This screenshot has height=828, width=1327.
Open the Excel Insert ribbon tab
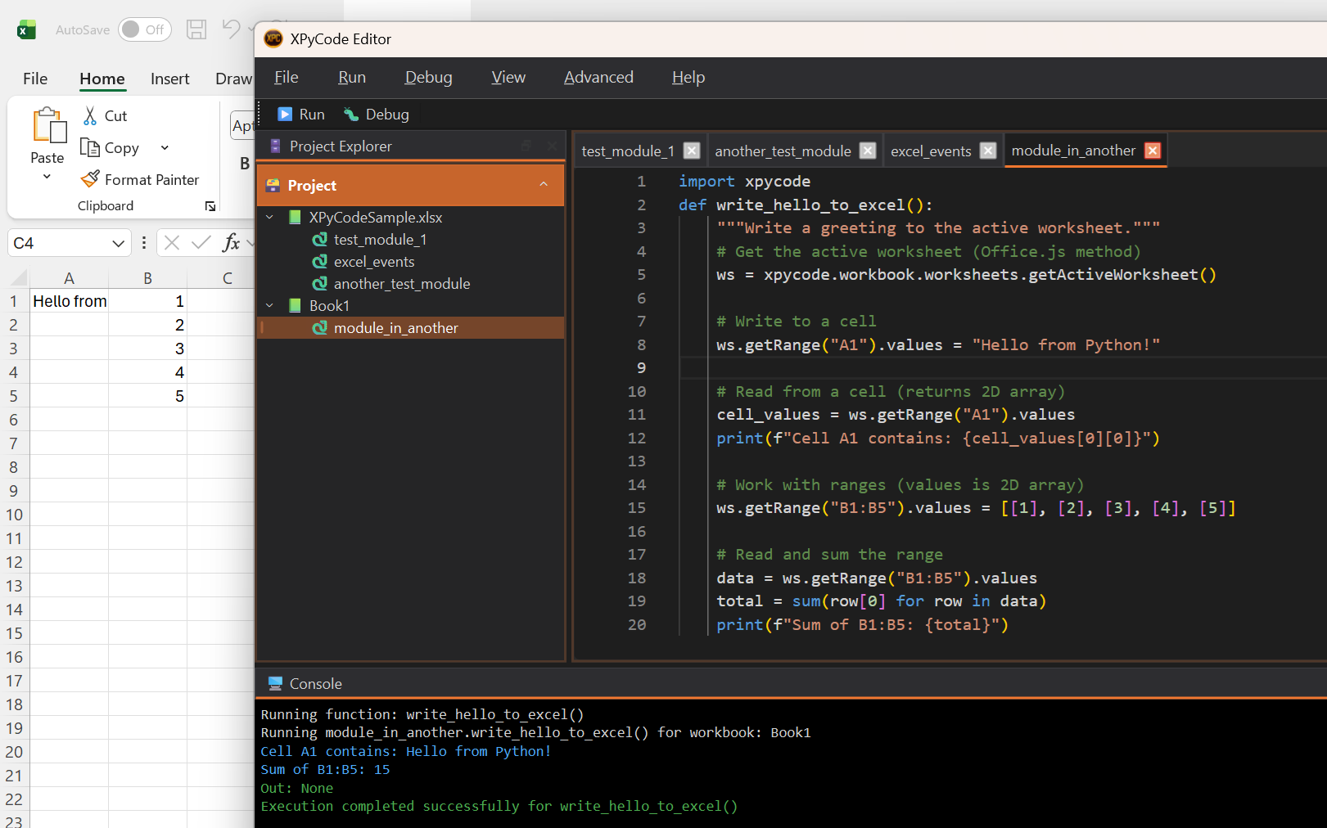point(169,79)
